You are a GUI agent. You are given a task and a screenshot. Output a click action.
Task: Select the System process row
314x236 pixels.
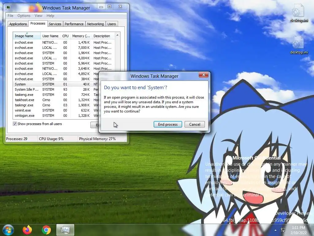point(56,84)
